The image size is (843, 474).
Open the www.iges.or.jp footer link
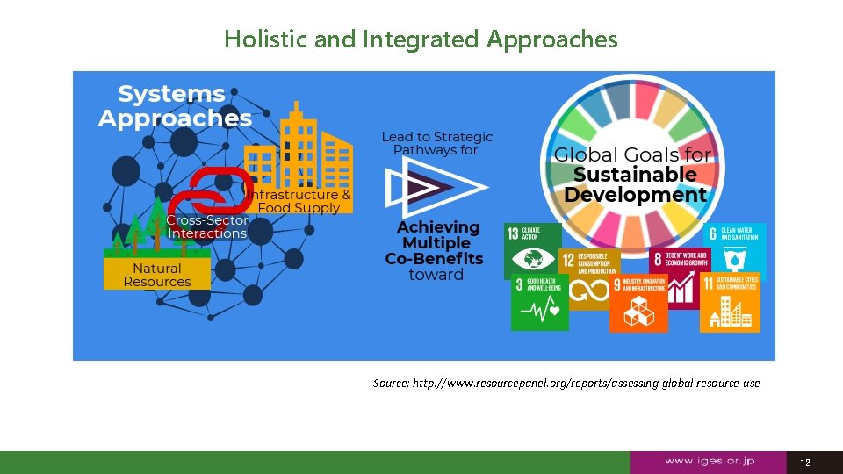(x=710, y=461)
